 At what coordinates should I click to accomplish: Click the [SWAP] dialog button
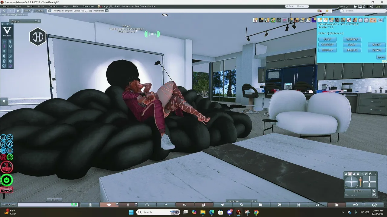click(377, 50)
